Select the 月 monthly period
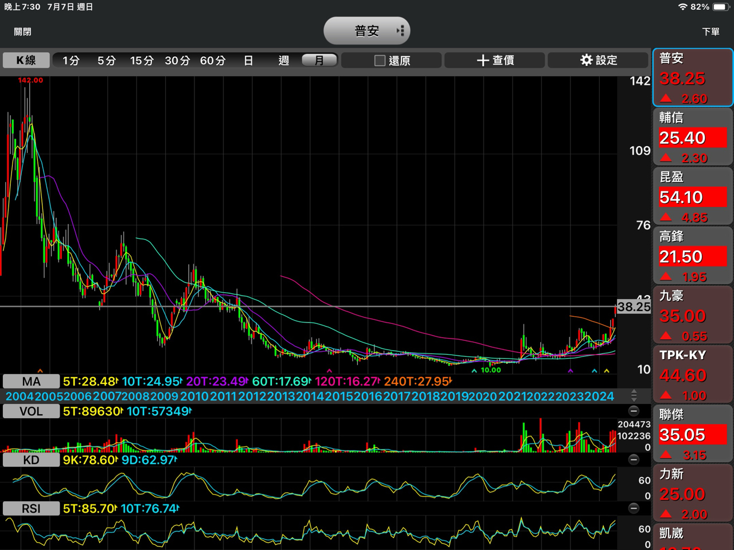This screenshot has height=550, width=734. click(319, 60)
